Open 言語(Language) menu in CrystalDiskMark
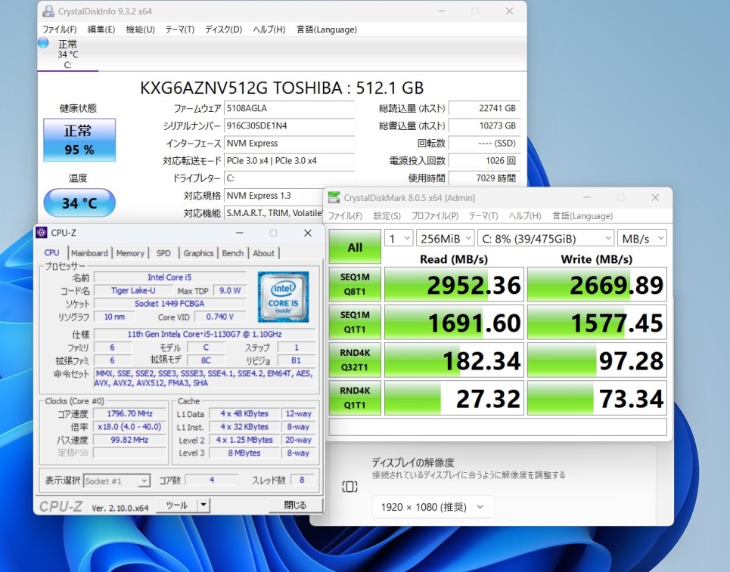The width and height of the screenshot is (730, 572). coord(582,216)
